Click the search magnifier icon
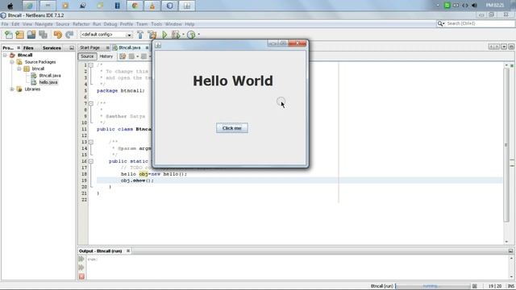Screen dimensions: 516x290 pos(440,23)
